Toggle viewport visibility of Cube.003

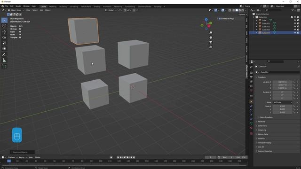pos(295,30)
